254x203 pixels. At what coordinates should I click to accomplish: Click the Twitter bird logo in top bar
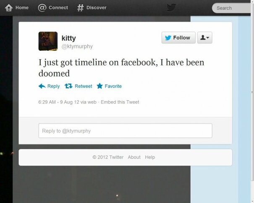[x=171, y=8]
